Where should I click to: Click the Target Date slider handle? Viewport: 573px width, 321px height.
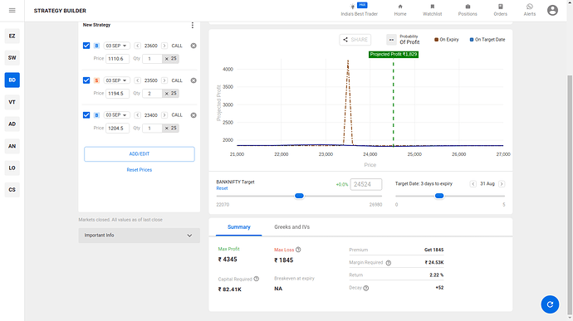[439, 196]
